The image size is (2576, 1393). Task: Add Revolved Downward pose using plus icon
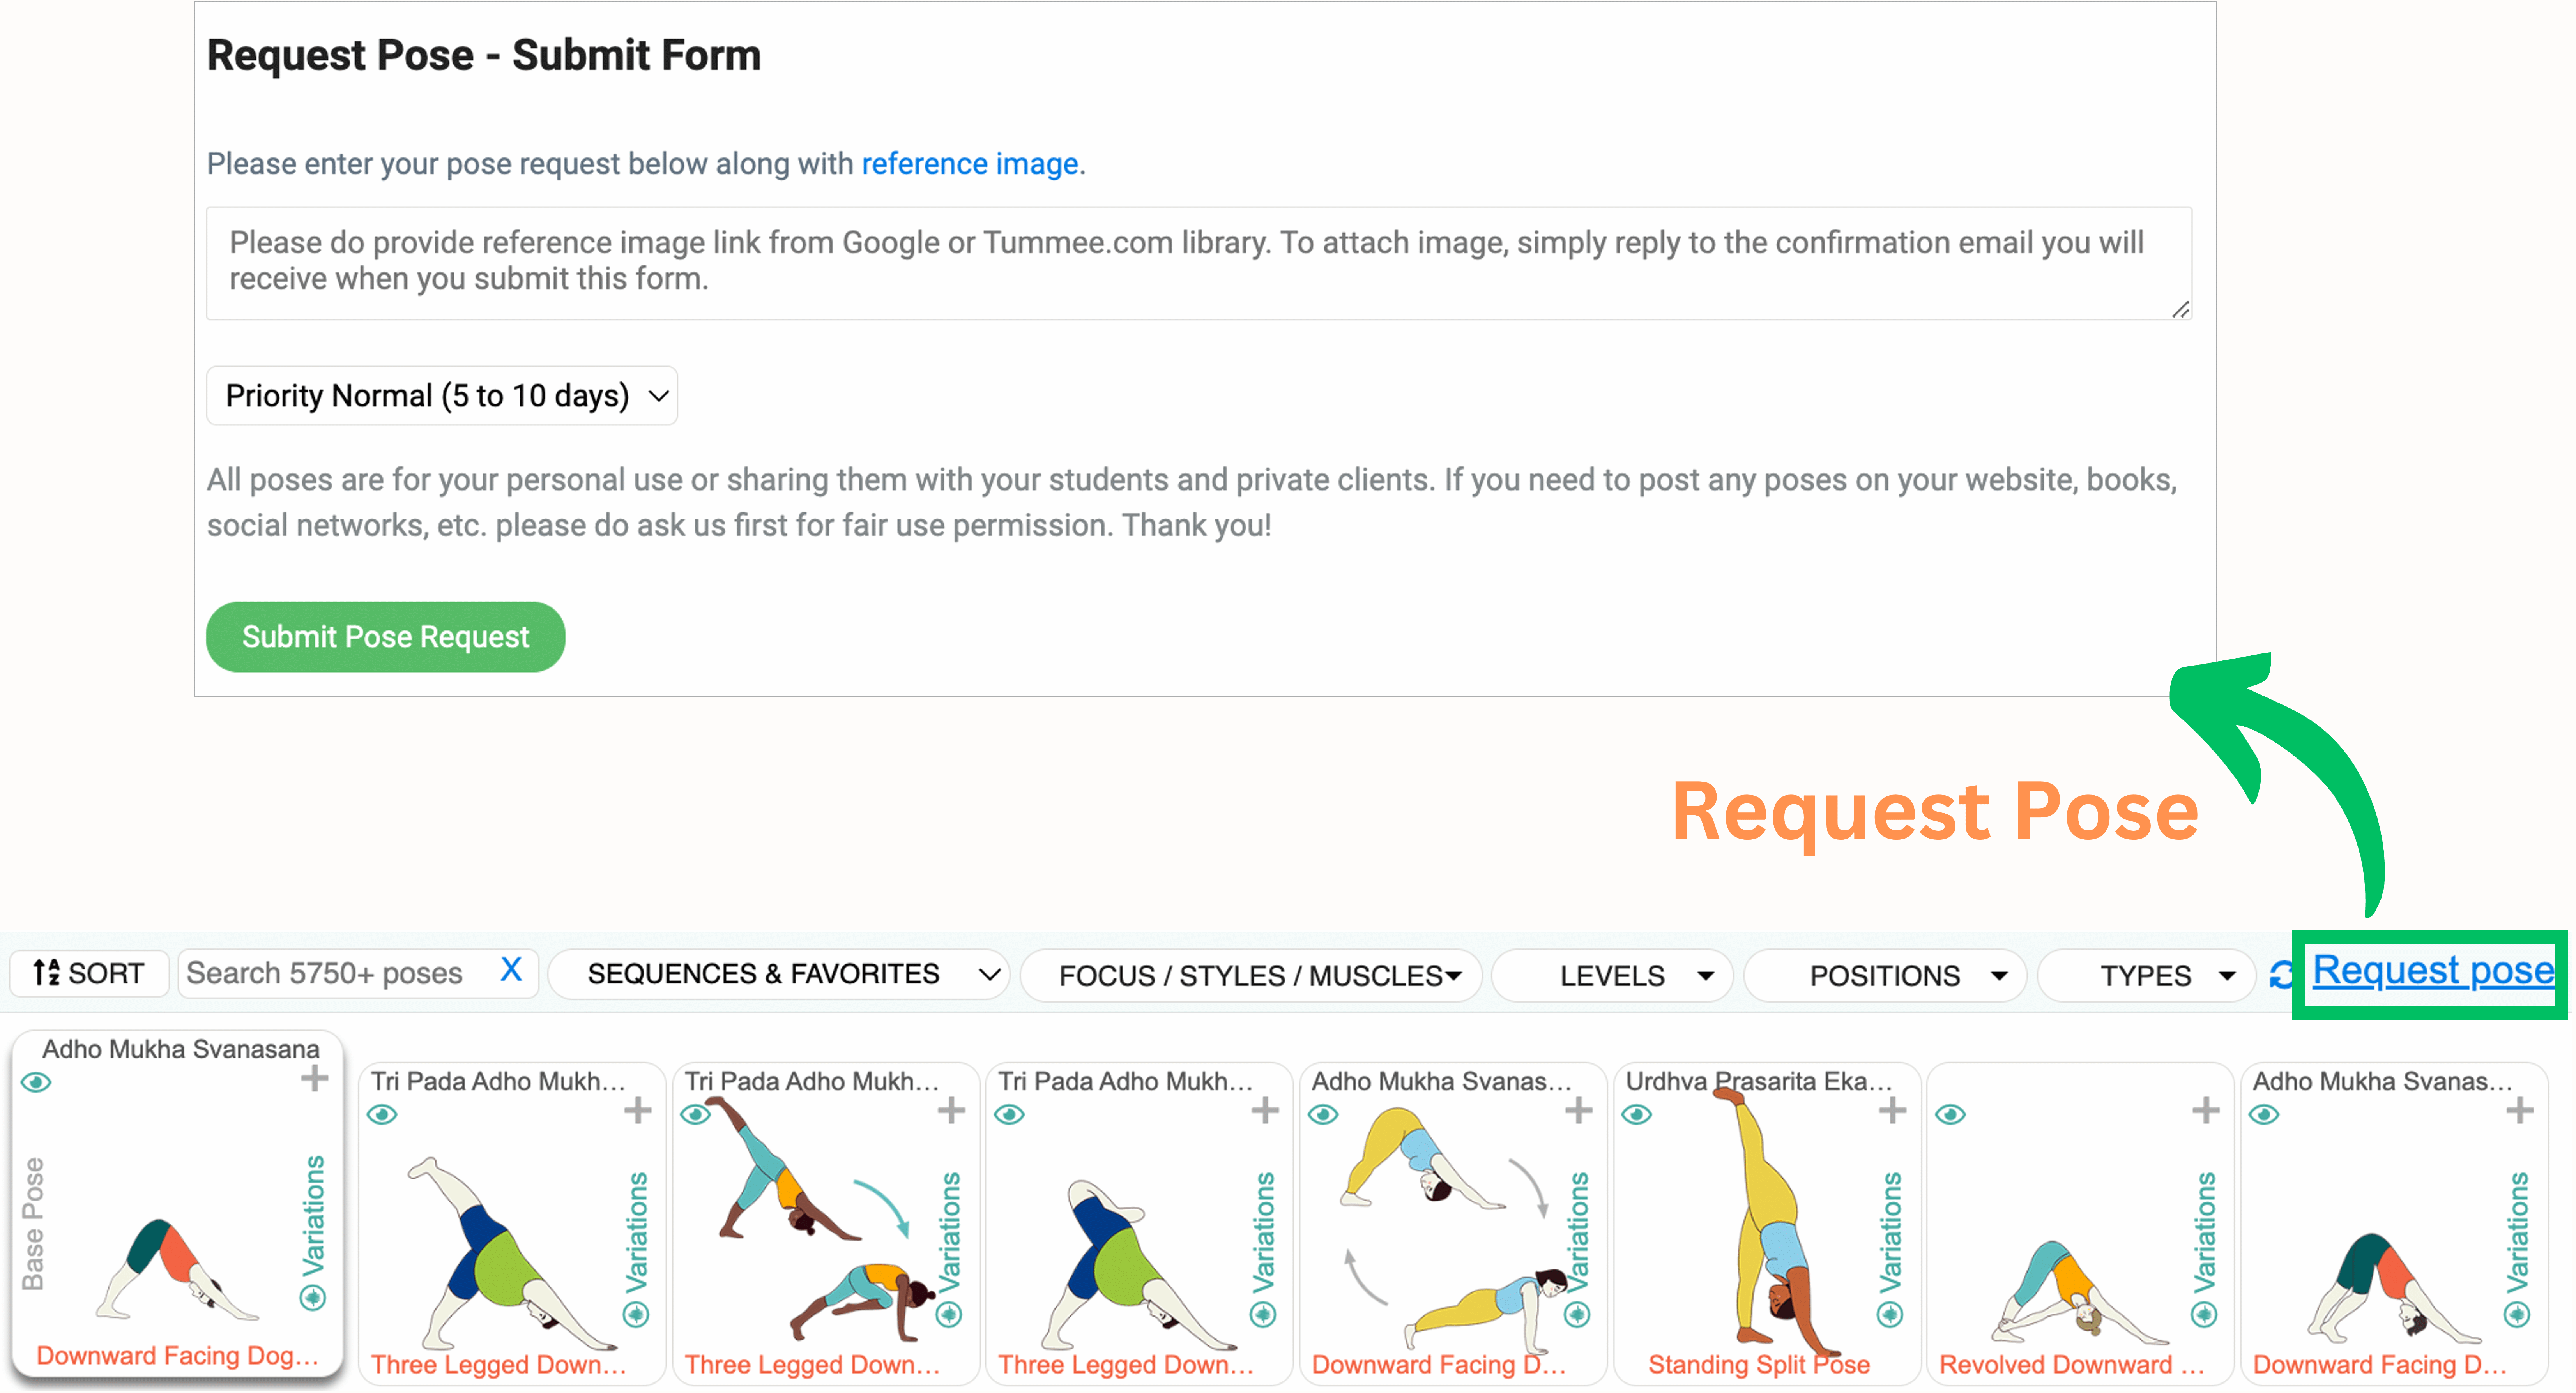click(2205, 1110)
